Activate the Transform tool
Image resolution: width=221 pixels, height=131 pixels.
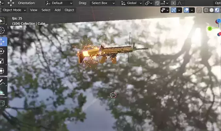[x=2, y=71]
